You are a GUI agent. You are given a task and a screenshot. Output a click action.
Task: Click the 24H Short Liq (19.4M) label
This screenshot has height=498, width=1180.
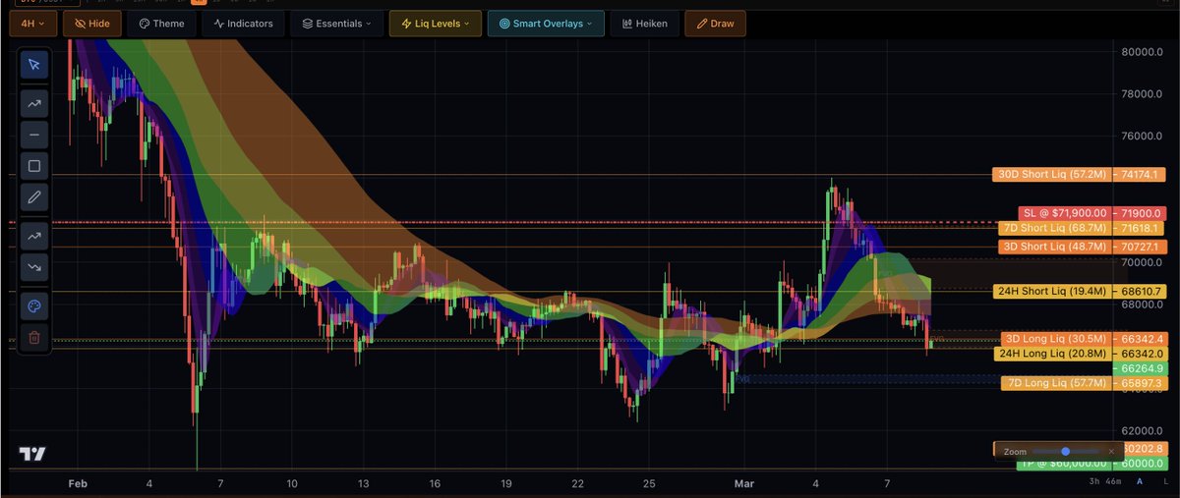coord(1052,292)
